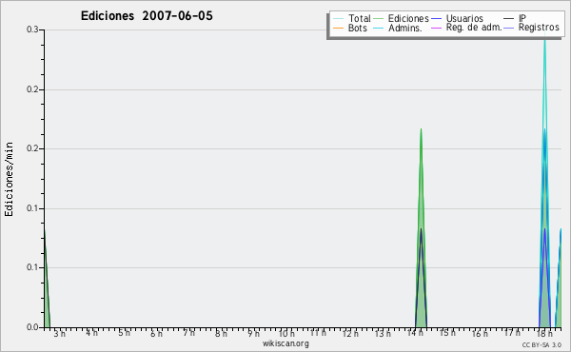Screen dimensions: 571x352
Task: Click the tall cyan peak at 18 h
Action: click(544, 182)
